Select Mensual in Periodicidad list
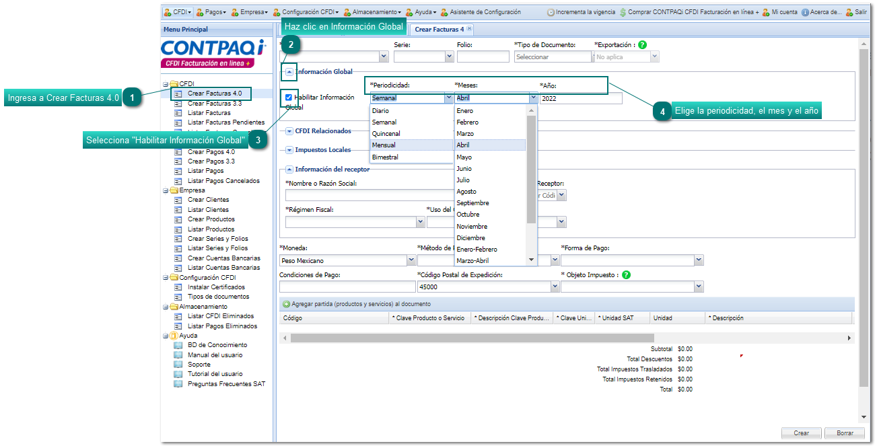Viewport: 877px width, 448px height. pyautogui.click(x=384, y=145)
